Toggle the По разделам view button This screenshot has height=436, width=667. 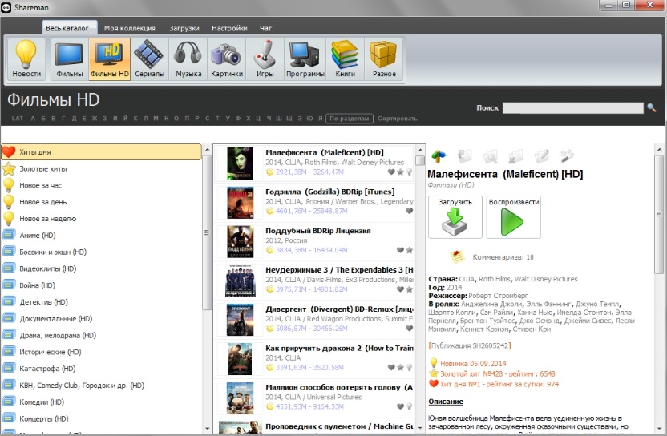click(350, 119)
